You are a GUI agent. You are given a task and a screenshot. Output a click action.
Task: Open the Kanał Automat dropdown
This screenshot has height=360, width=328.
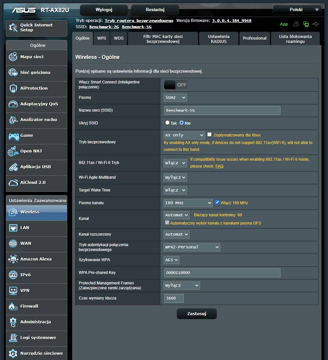176,215
